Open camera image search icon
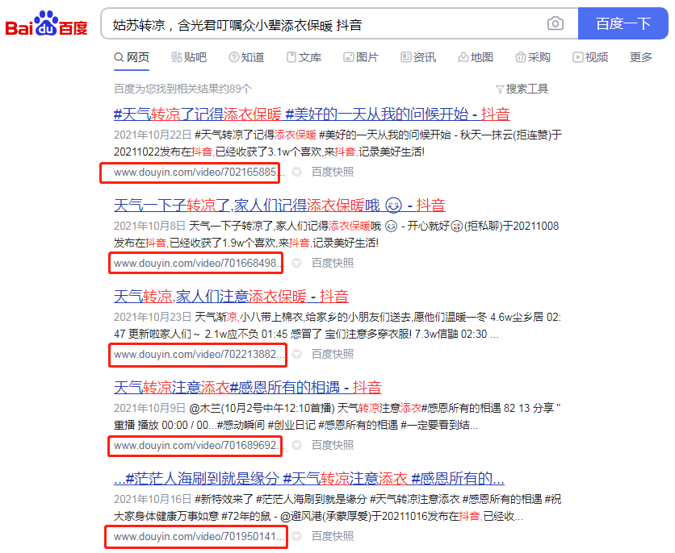 pos(556,23)
